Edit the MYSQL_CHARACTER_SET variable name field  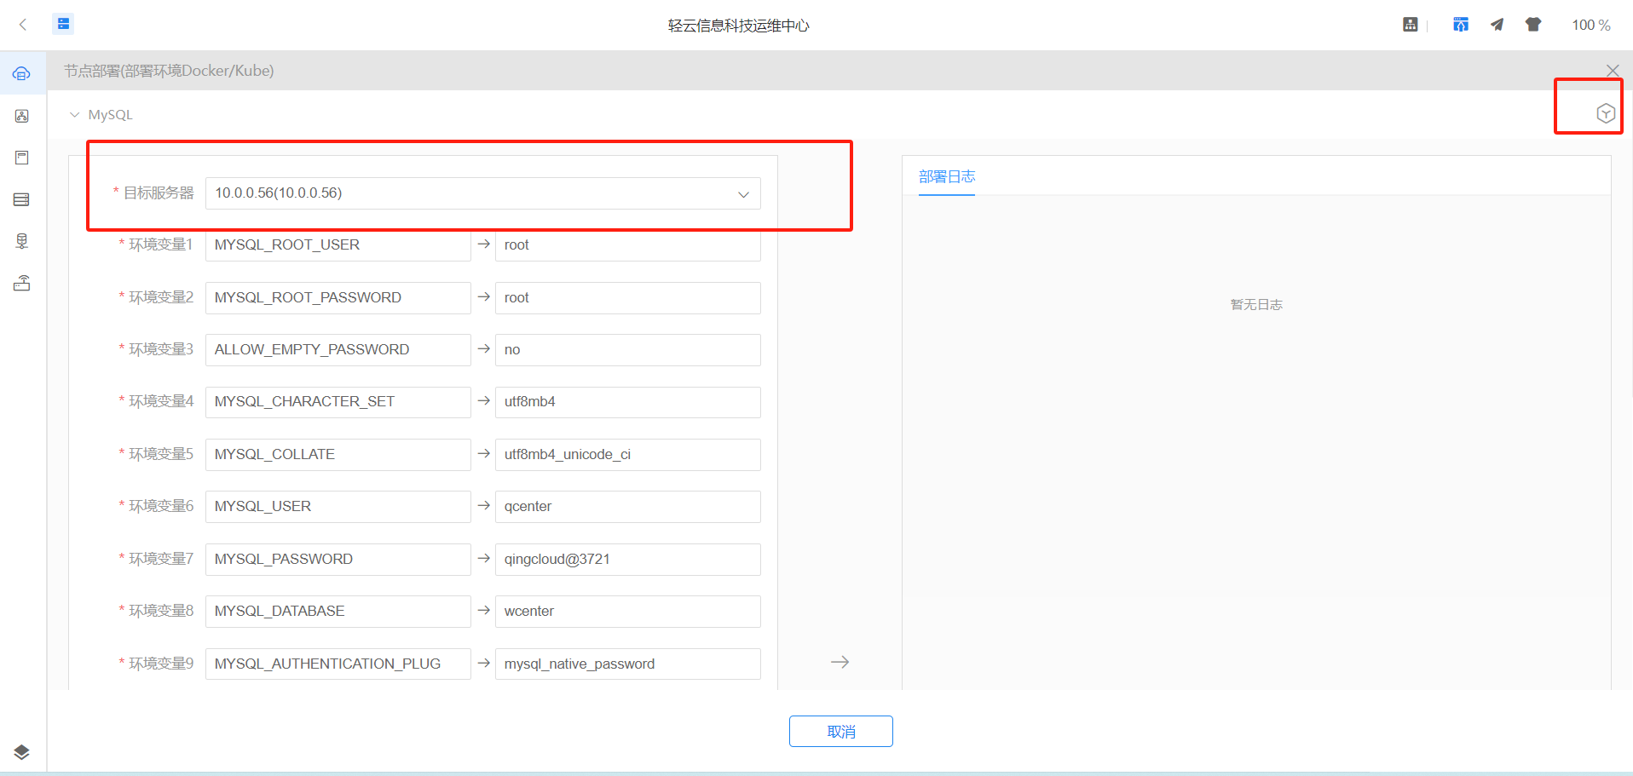(x=338, y=402)
